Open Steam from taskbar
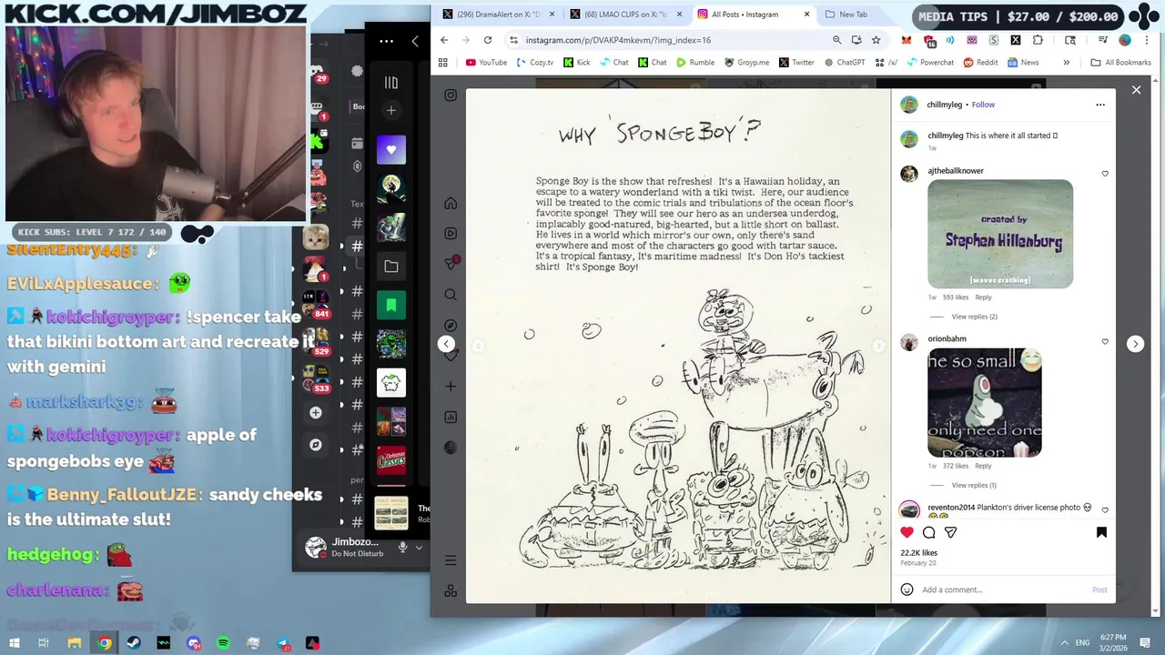Viewport: 1165px width, 655px height. pyautogui.click(x=134, y=643)
